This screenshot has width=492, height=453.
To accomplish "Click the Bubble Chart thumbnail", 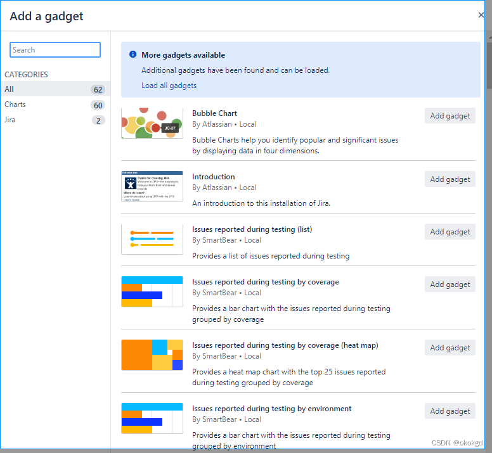I will click(x=152, y=123).
